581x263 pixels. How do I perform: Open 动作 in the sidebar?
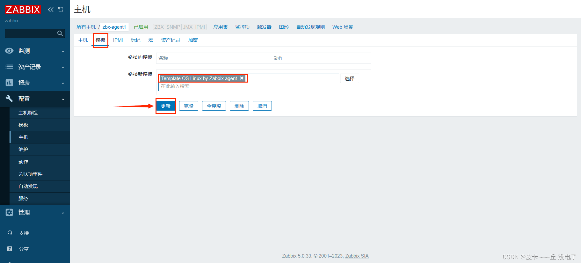[x=40, y=162]
